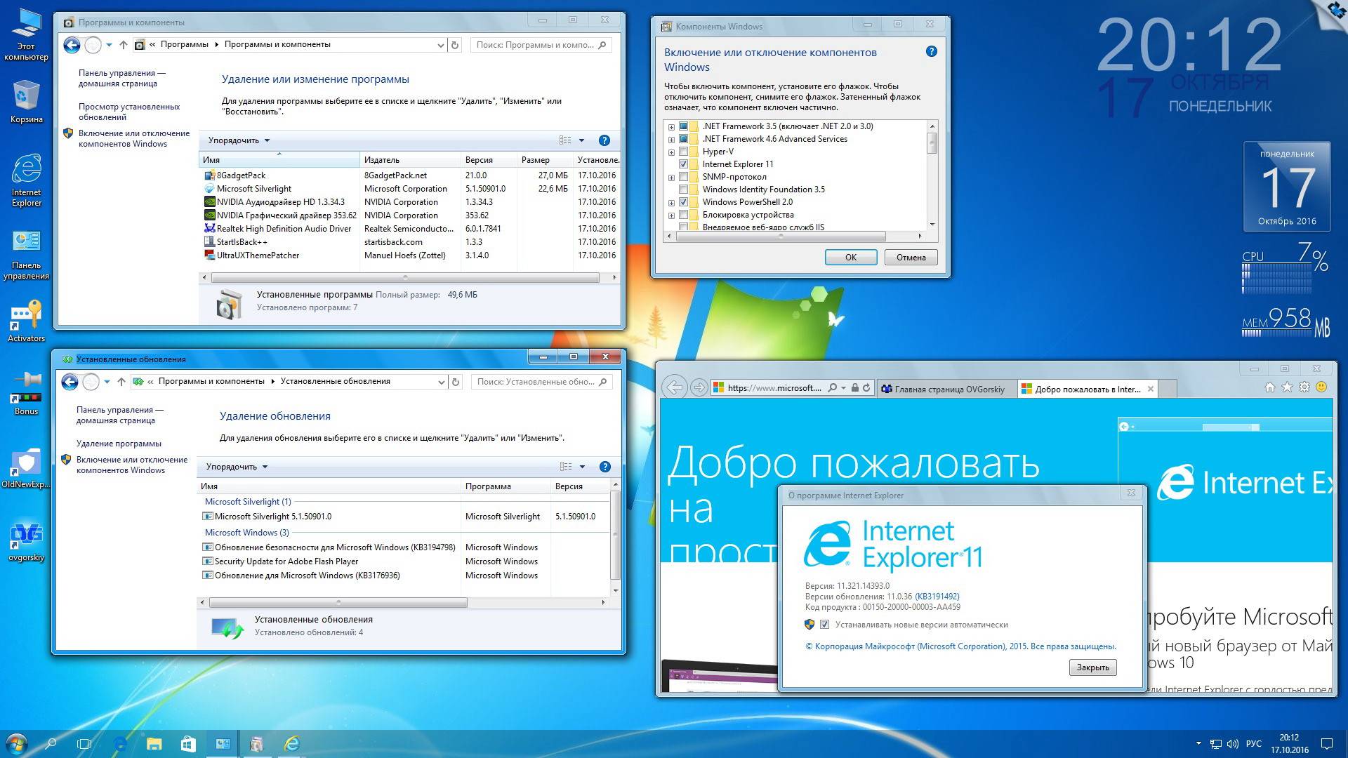1348x758 pixels.
Task: Click IE back navigation button
Action: [x=674, y=387]
